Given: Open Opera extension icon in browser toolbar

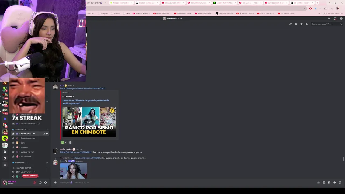Looking at the screenshot, I should tap(310, 8).
